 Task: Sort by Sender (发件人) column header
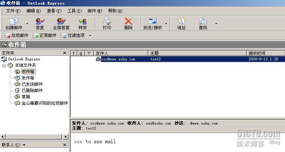click(121, 53)
